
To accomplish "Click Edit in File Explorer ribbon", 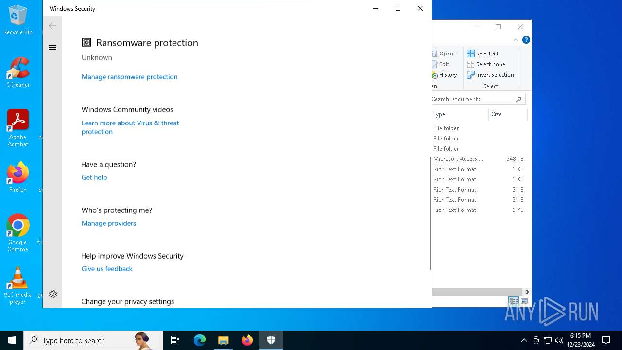I will coord(441,64).
